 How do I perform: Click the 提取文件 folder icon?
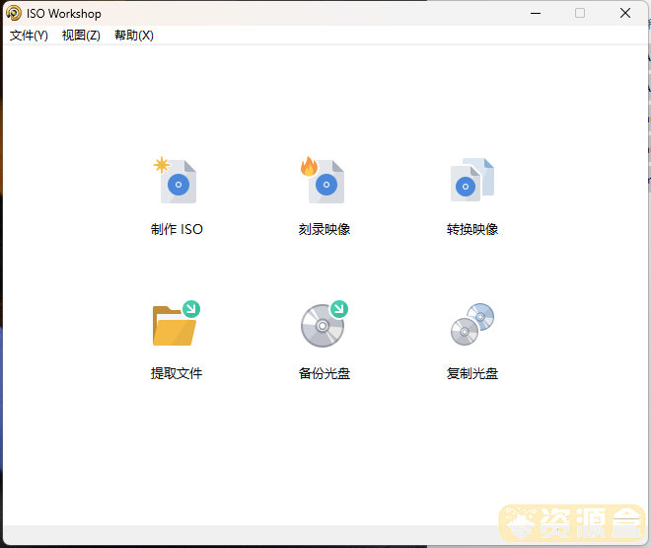[x=177, y=323]
